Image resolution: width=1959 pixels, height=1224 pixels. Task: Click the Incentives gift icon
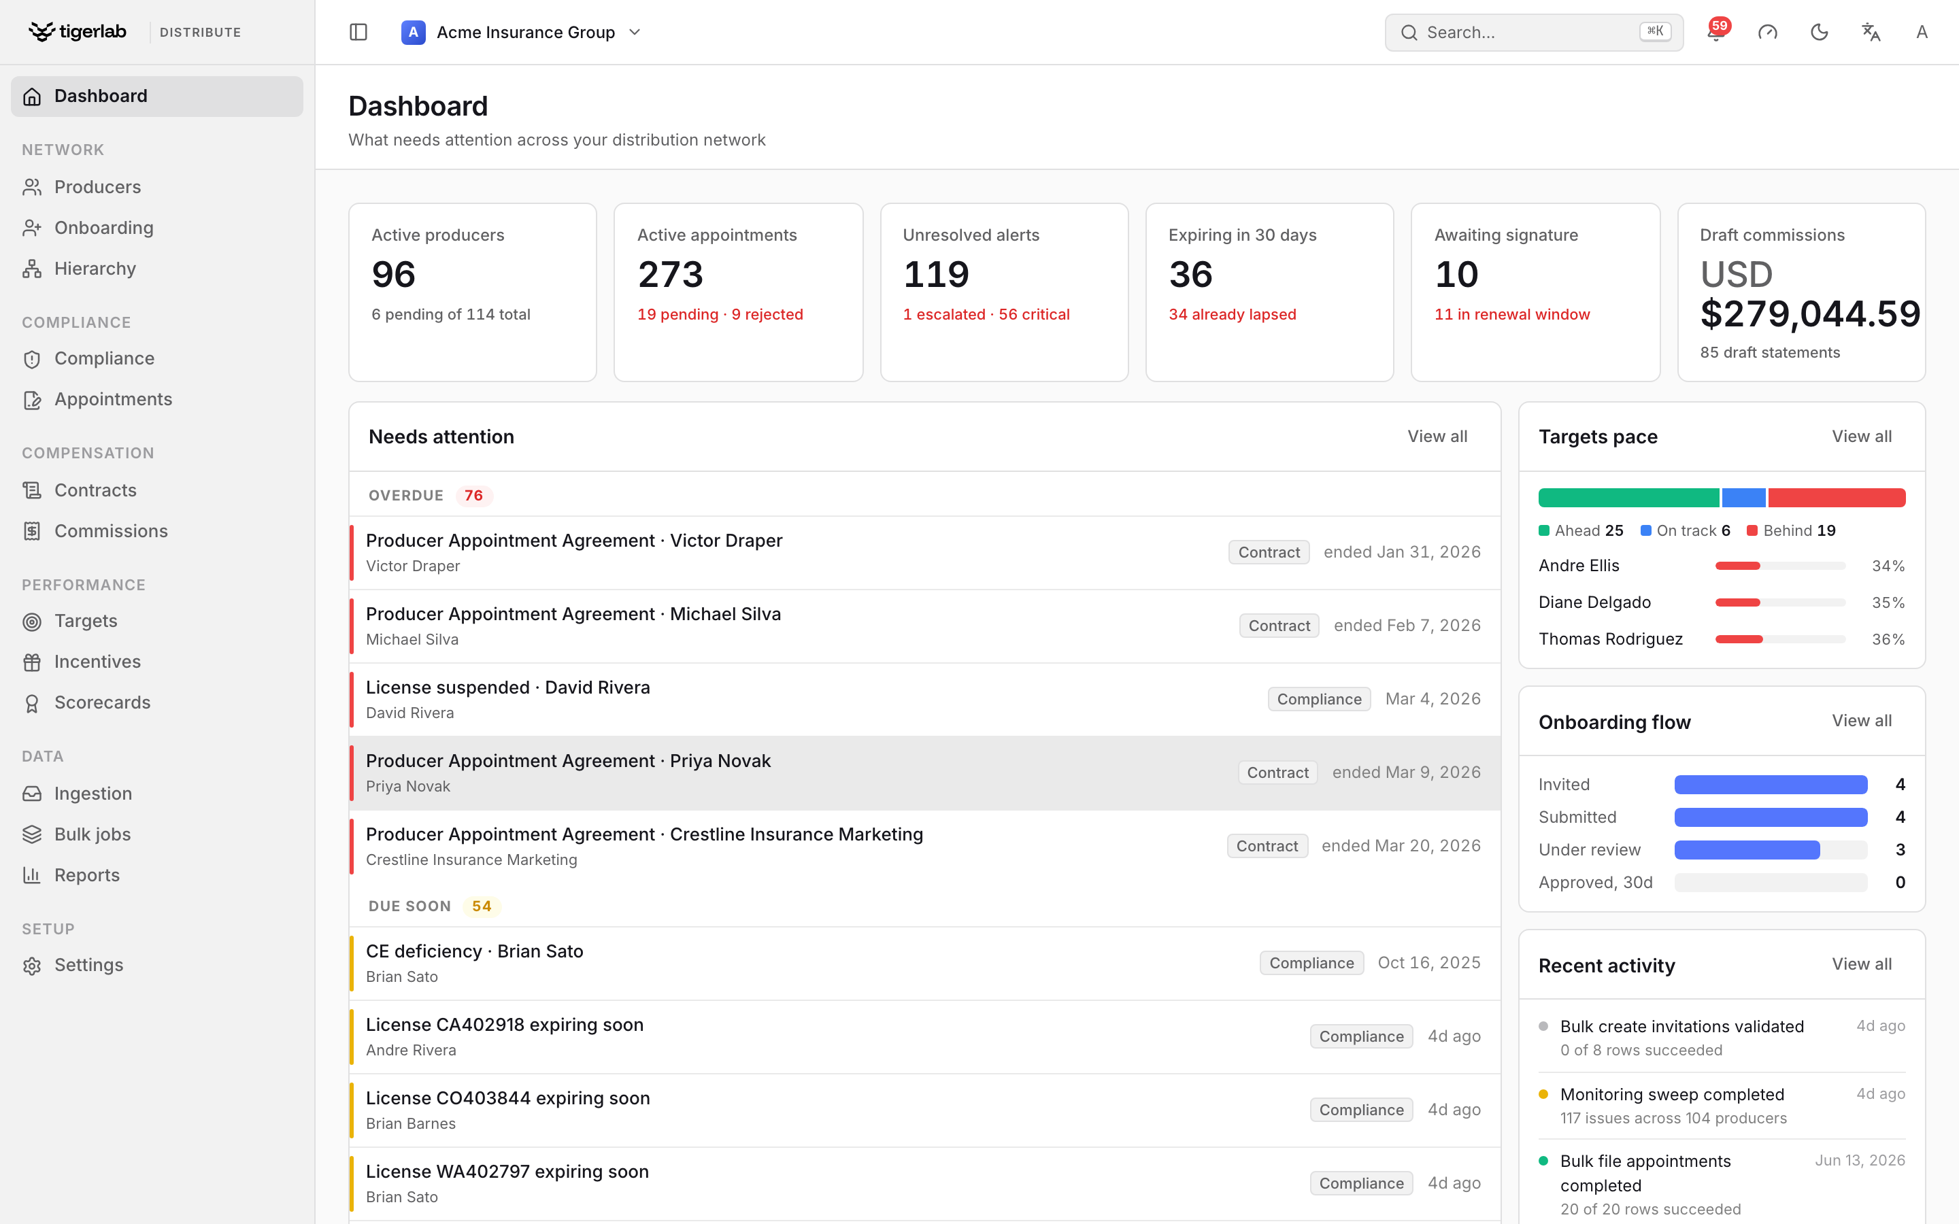point(33,662)
